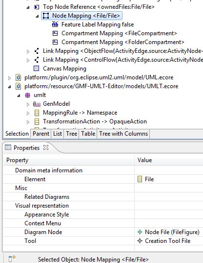Select the TransformationAction -> OpaqueAction item
Screen dimensions: 203x263
[95, 121]
